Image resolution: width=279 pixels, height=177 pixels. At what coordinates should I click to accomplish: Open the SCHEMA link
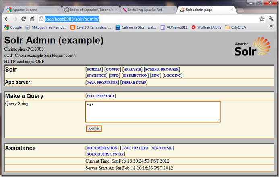[x=94, y=69]
